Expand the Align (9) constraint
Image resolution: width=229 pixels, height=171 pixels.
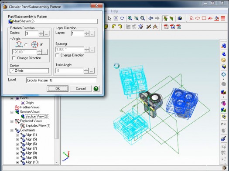(x=17, y=158)
